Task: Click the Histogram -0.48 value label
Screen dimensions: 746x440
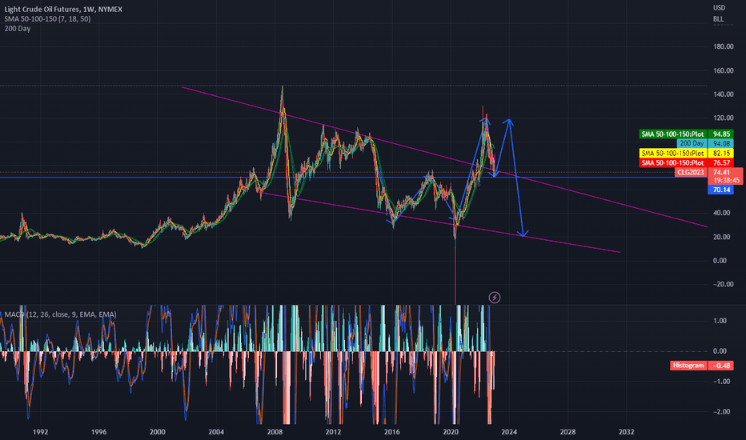Action: click(702, 366)
